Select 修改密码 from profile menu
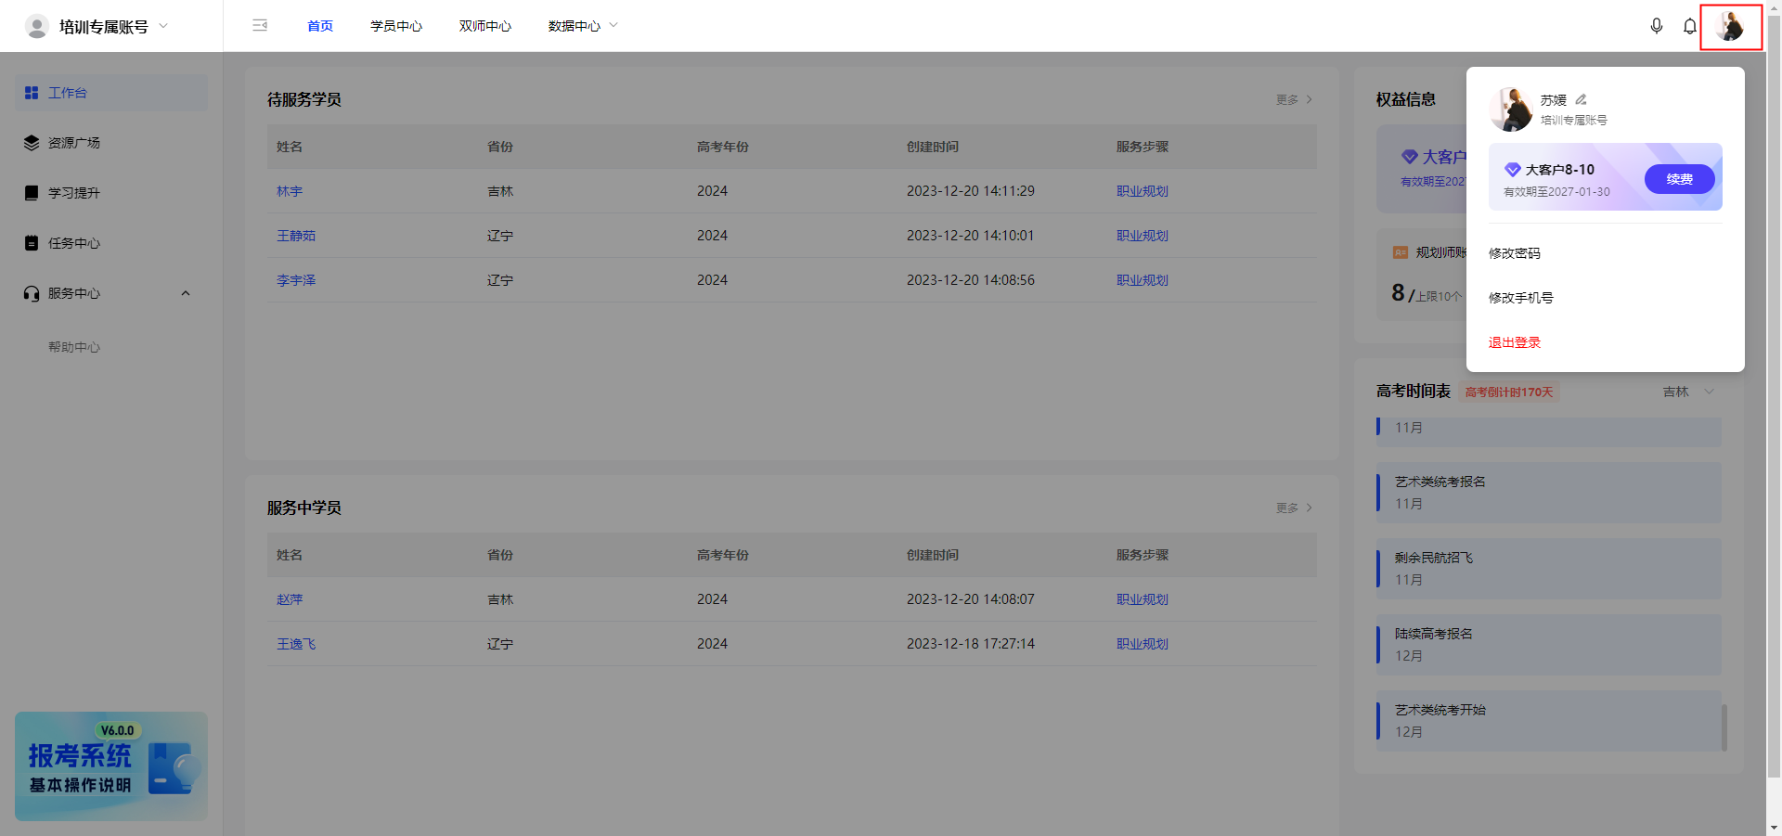This screenshot has width=1782, height=836. (1515, 253)
